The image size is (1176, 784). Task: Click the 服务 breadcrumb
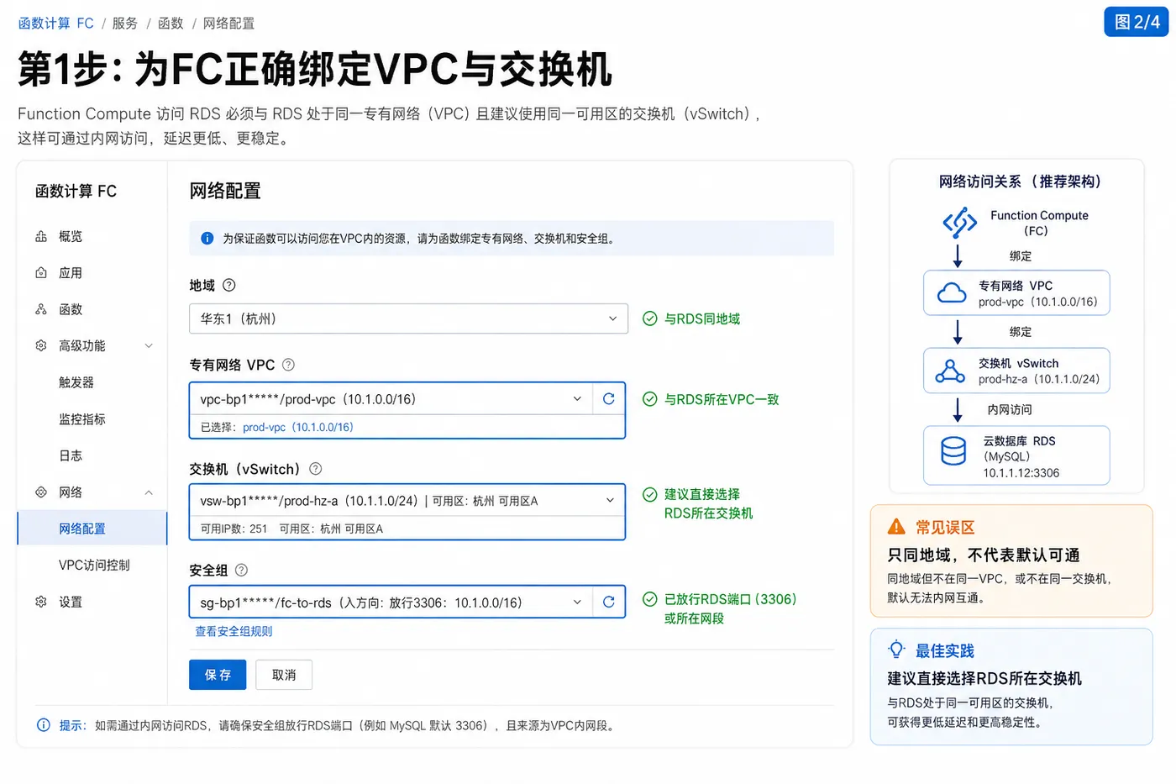click(x=125, y=24)
